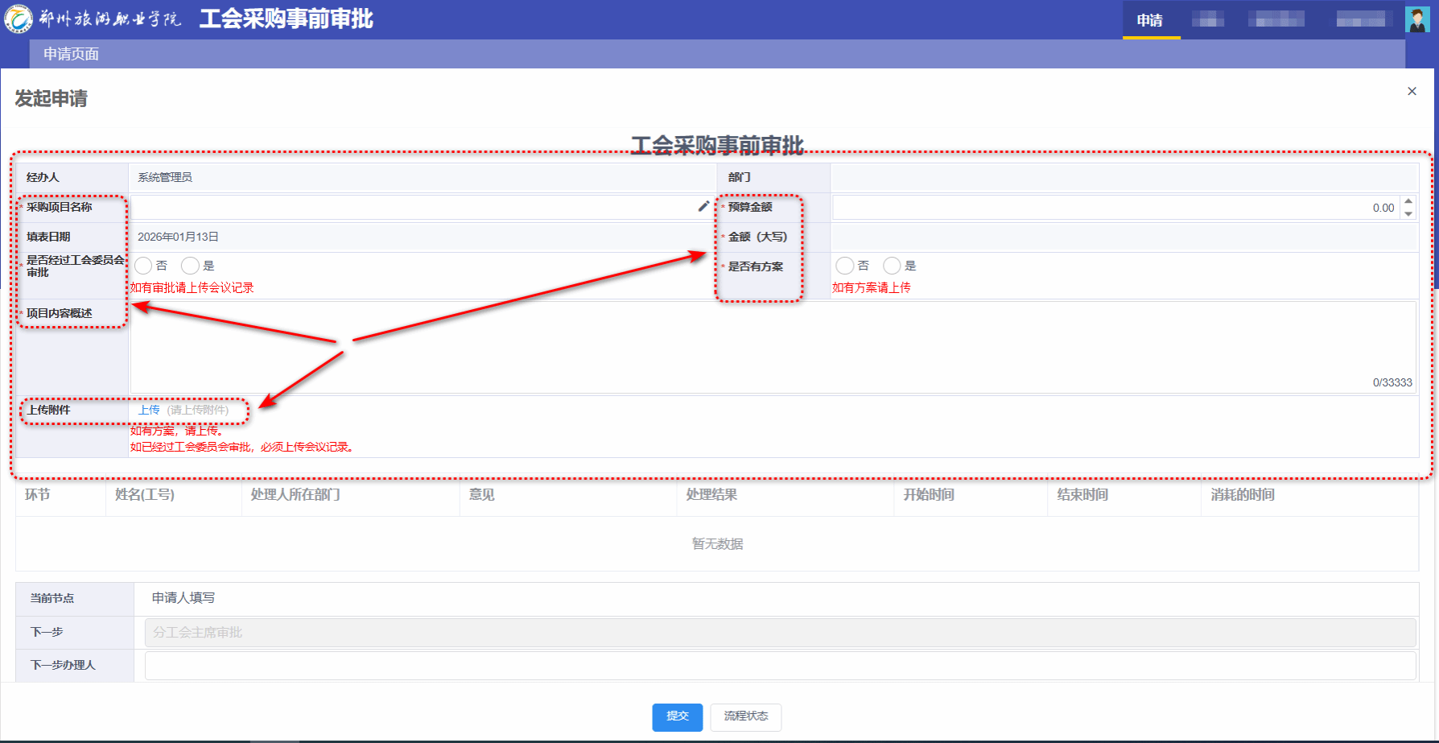The width and height of the screenshot is (1439, 743).
Task: Increase 预算金额 with the up arrow
Action: [x=1408, y=202]
